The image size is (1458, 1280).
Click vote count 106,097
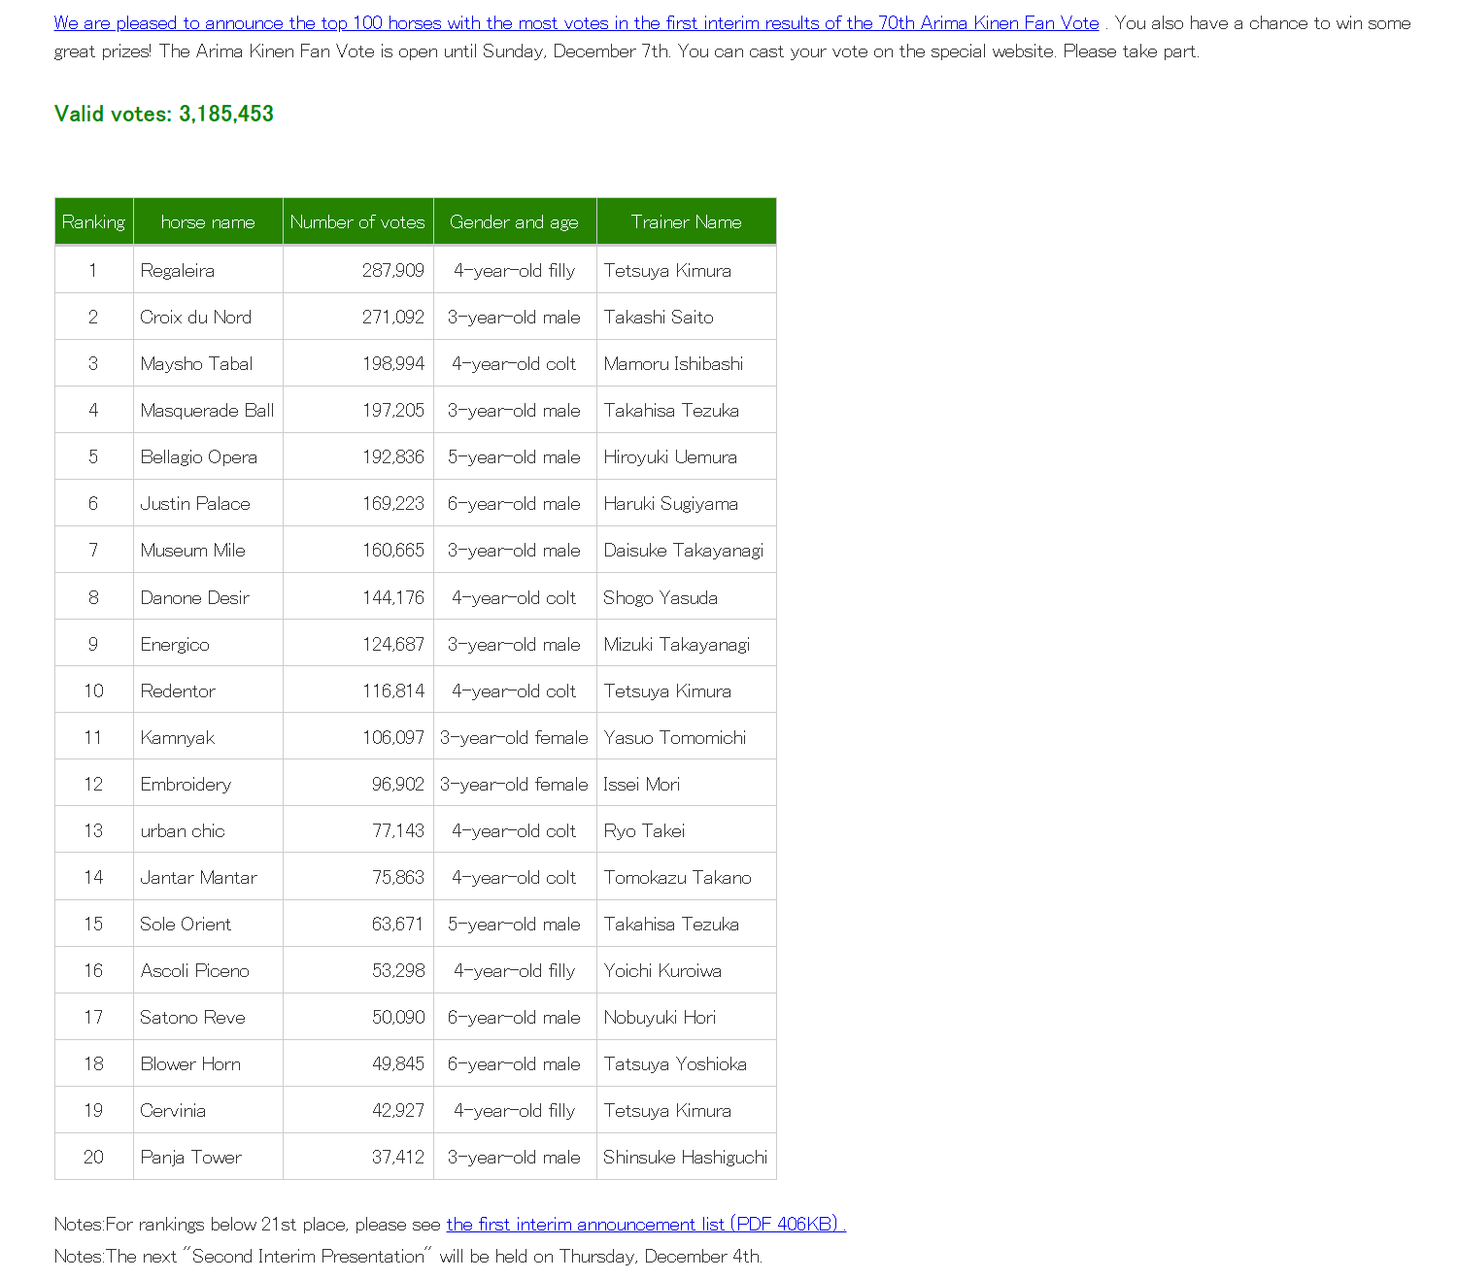click(393, 737)
